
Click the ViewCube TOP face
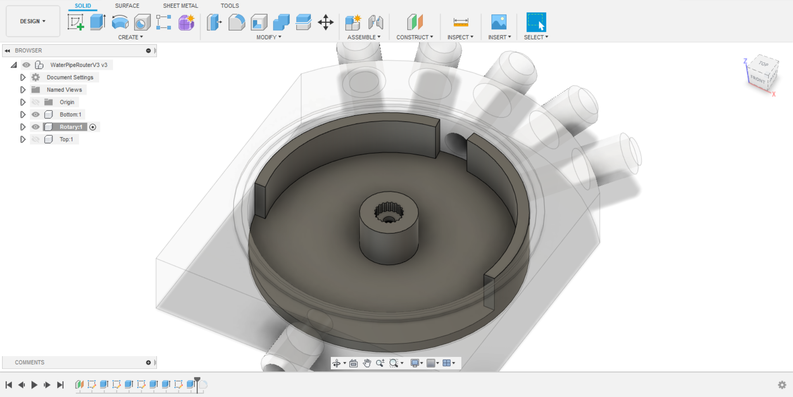(x=764, y=64)
